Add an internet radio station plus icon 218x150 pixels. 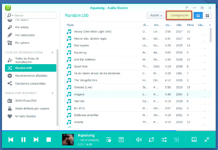click(53, 93)
